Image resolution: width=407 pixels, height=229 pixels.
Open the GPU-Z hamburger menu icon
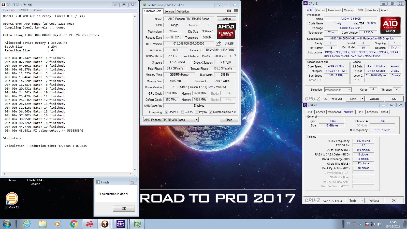pyautogui.click(x=236, y=11)
